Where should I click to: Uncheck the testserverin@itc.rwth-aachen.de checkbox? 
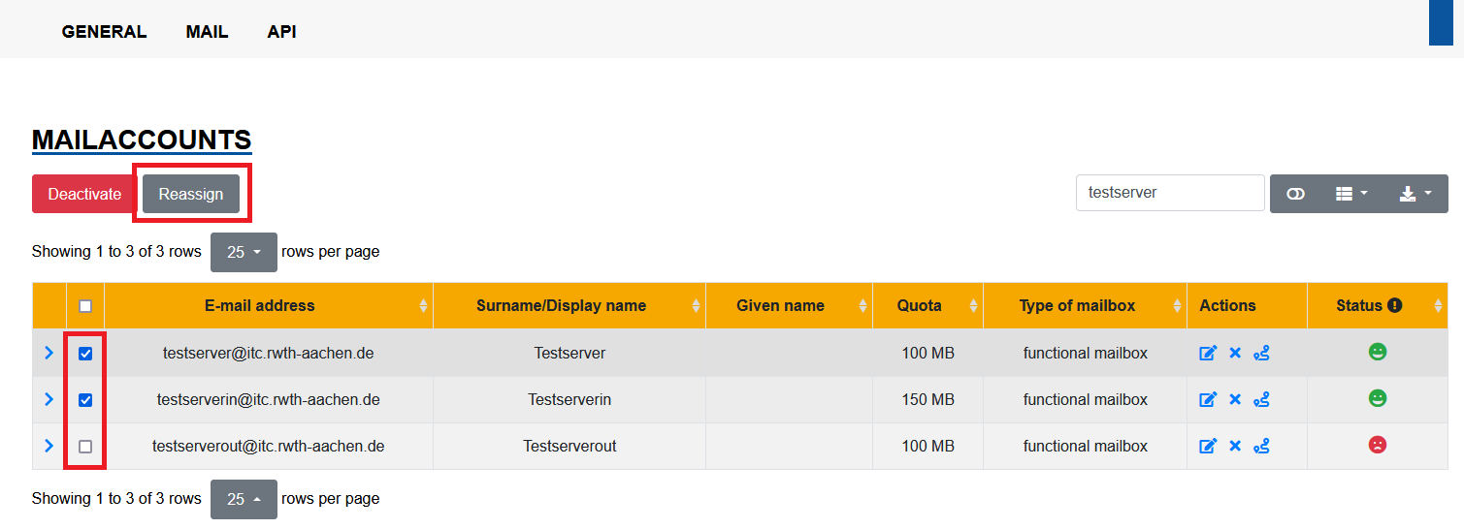coord(85,400)
